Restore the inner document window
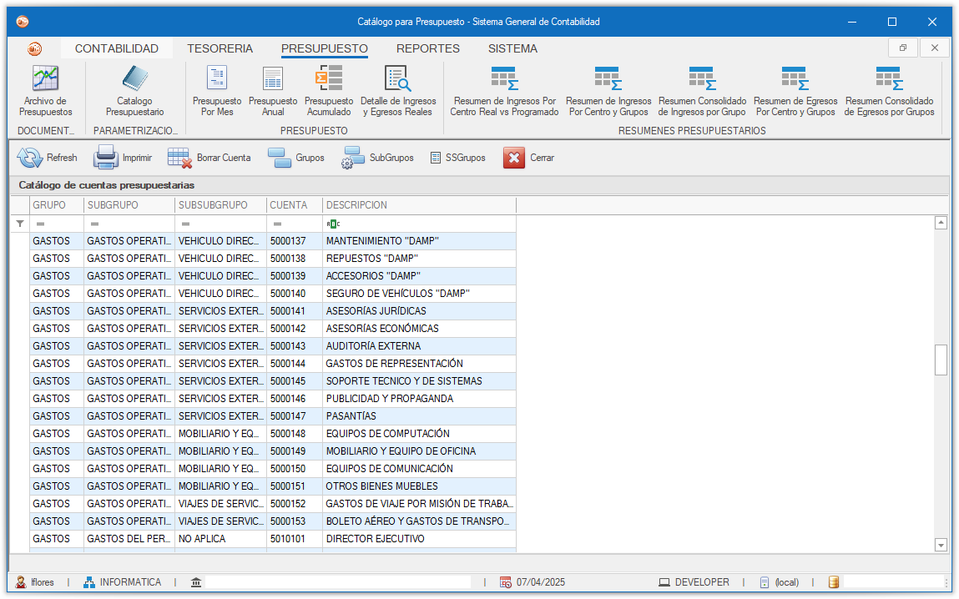 coord(903,48)
